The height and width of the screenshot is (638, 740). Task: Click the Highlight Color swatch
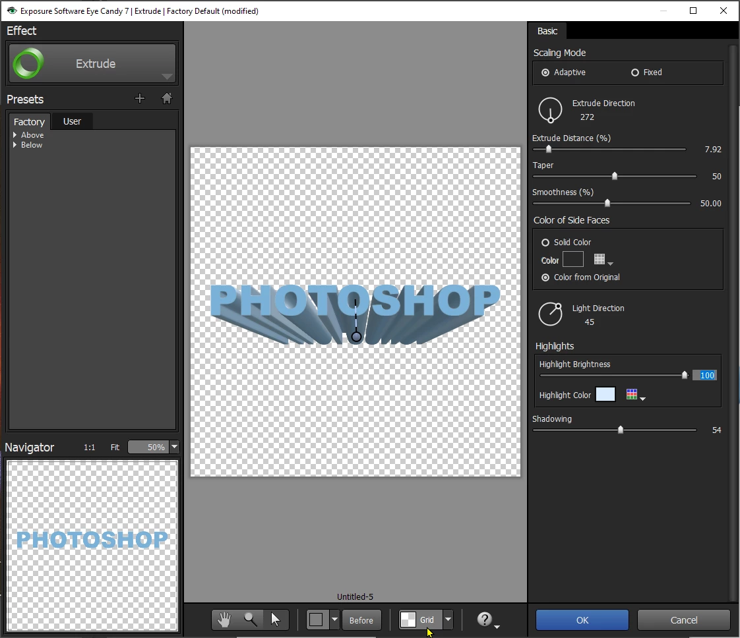pyautogui.click(x=605, y=394)
